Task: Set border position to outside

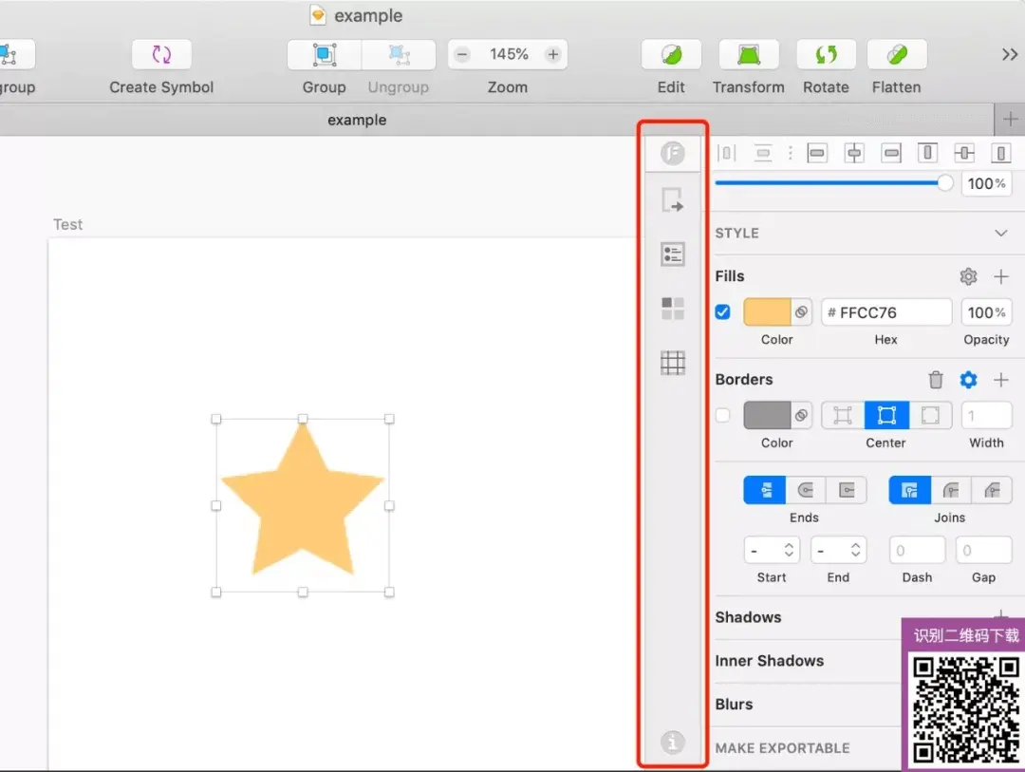Action: (930, 416)
